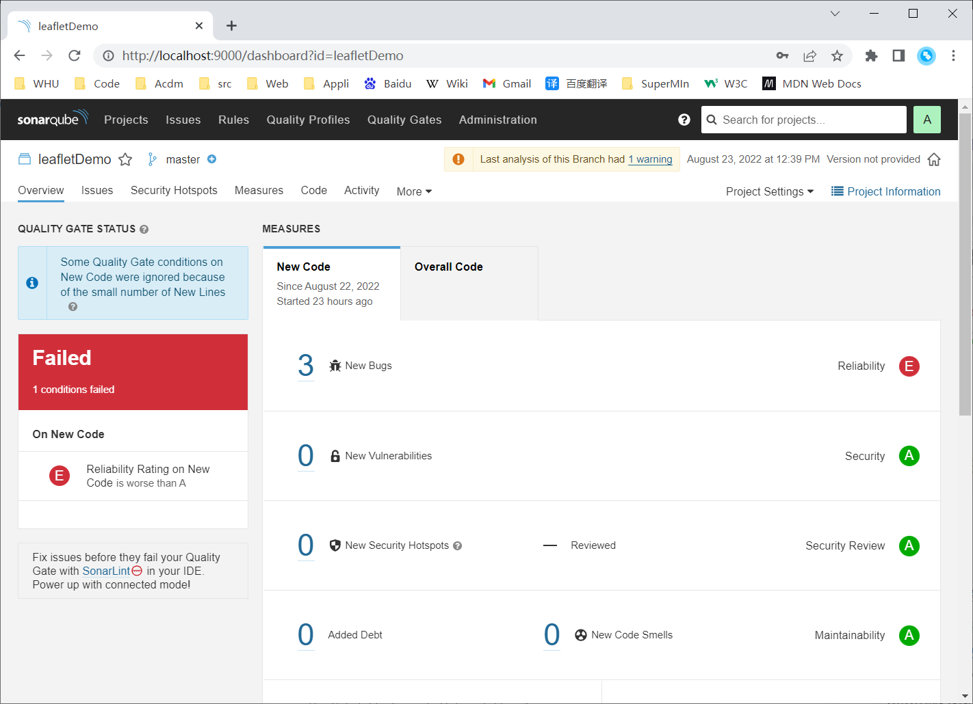Open the help question mark icon in navbar
This screenshot has width=973, height=704.
[x=684, y=120]
